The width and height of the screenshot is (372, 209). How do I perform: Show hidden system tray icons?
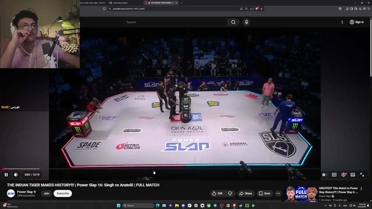325,206
